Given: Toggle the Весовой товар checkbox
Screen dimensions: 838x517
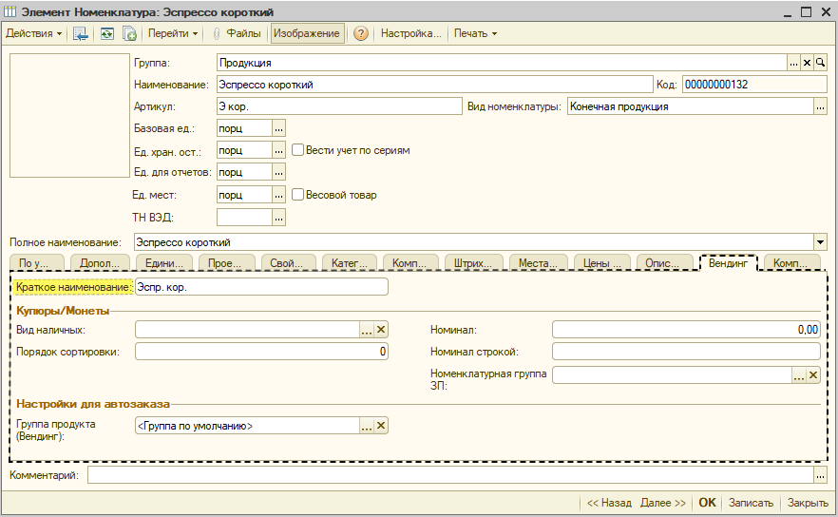Looking at the screenshot, I should coord(297,194).
